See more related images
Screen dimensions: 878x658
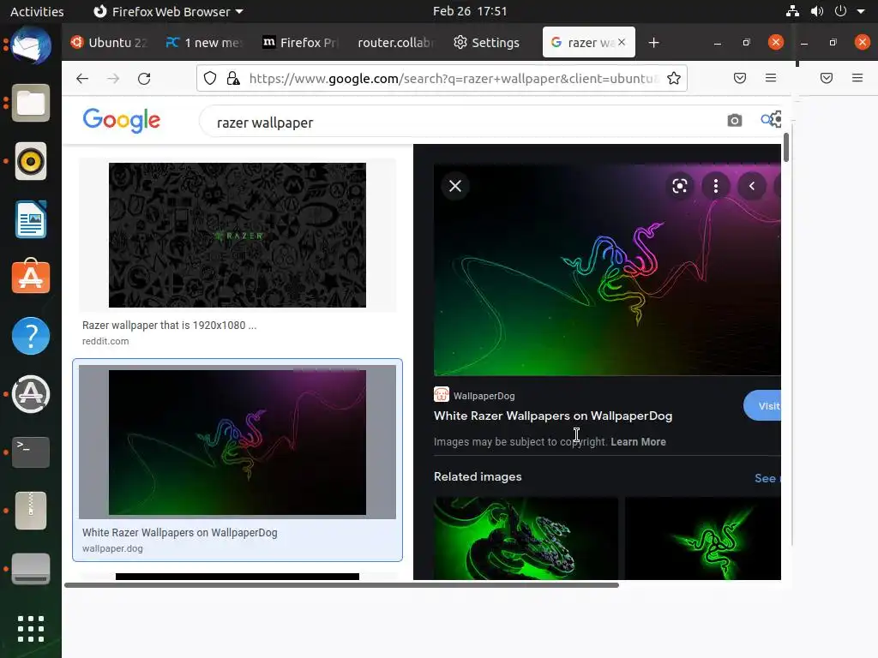click(767, 478)
